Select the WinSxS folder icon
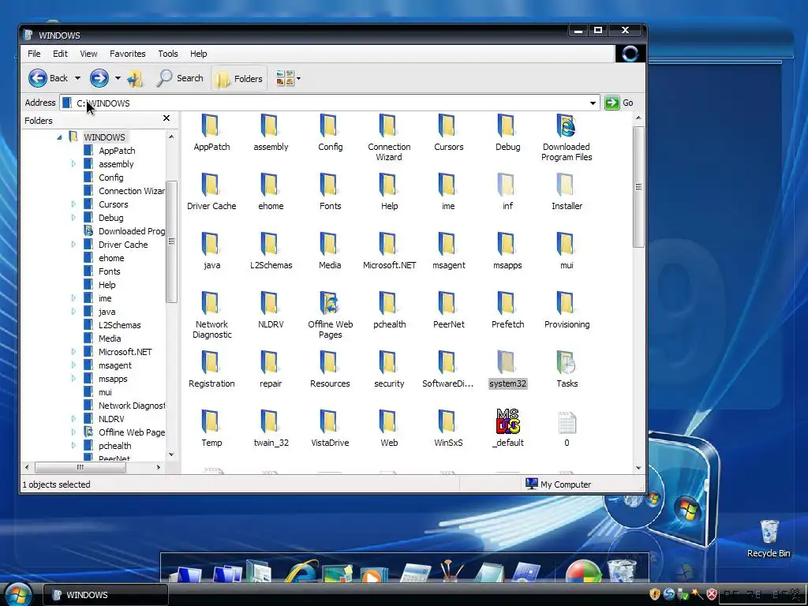This screenshot has height=606, width=808. click(447, 423)
